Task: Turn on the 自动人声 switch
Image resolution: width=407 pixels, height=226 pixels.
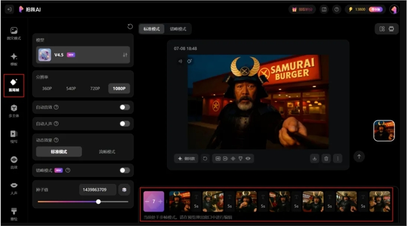Action: pos(125,124)
